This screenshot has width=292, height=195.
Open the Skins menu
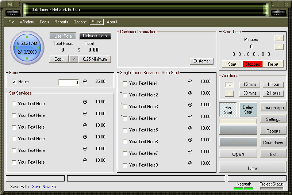click(97, 22)
